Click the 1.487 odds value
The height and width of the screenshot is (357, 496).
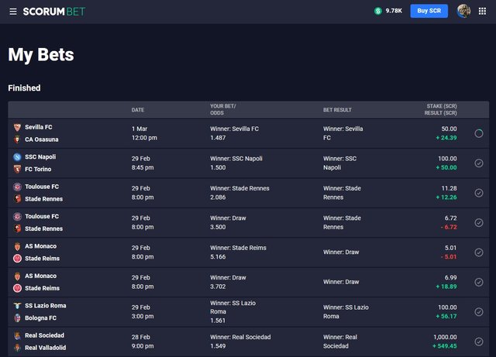pos(218,138)
